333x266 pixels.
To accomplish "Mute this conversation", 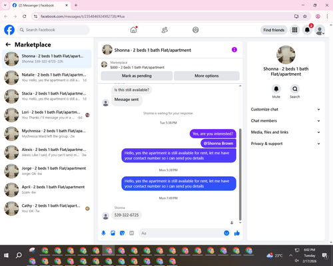I will click(x=276, y=89).
